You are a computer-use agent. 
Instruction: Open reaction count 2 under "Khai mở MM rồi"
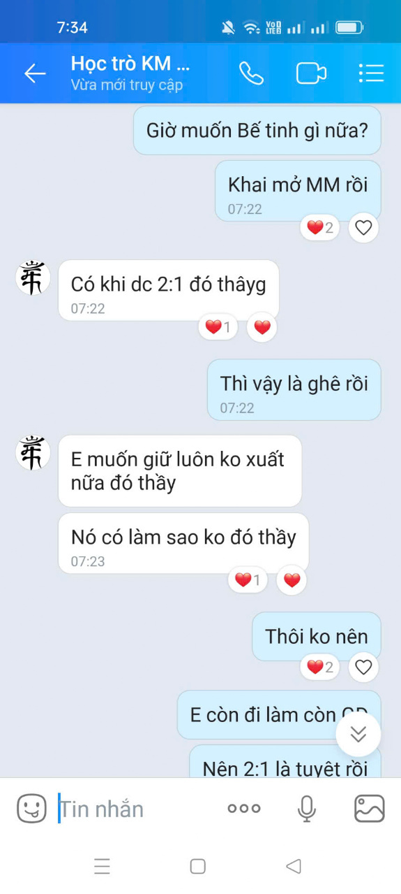[x=320, y=227]
